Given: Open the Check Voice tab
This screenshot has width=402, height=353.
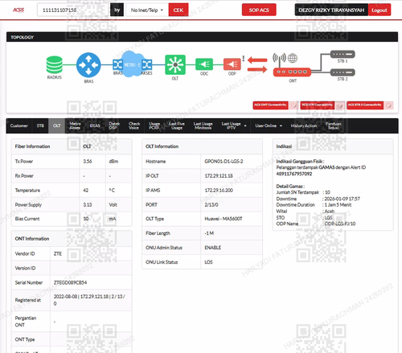Looking at the screenshot, I should [134, 125].
